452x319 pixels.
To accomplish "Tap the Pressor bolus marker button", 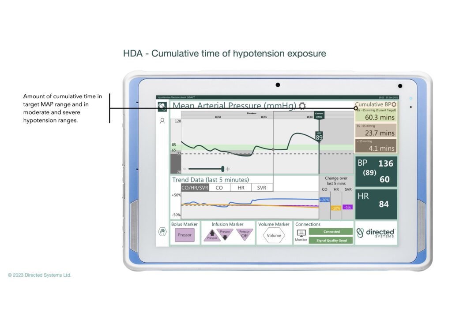I will pos(185,235).
